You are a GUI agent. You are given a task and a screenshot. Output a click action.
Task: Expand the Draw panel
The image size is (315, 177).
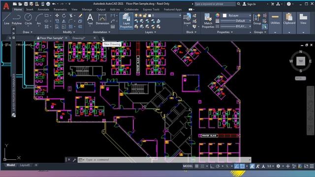pos(28,32)
